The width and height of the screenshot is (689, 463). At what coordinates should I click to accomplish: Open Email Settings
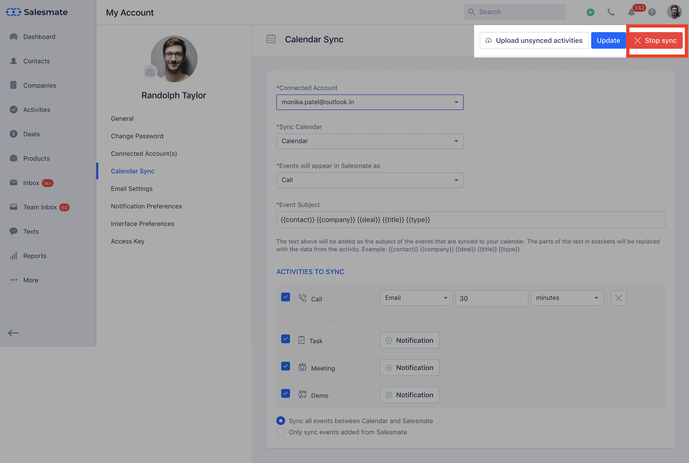tap(132, 189)
